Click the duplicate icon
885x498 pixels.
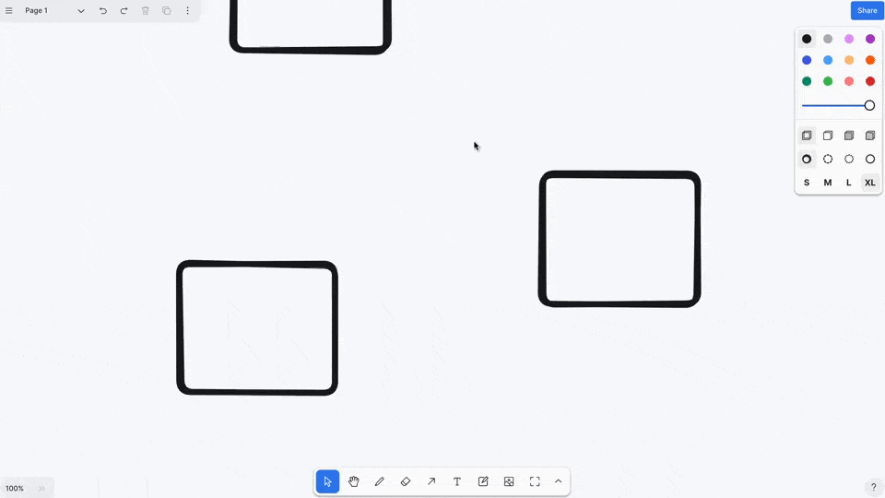167,11
